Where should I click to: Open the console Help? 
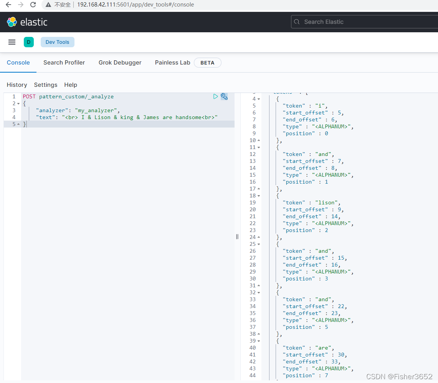click(x=70, y=85)
